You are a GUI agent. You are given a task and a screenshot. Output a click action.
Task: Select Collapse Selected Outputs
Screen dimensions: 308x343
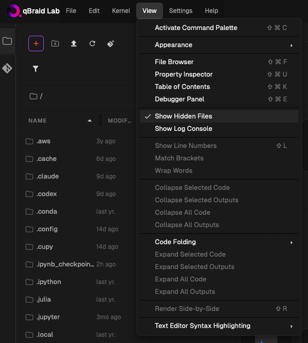tap(219, 200)
